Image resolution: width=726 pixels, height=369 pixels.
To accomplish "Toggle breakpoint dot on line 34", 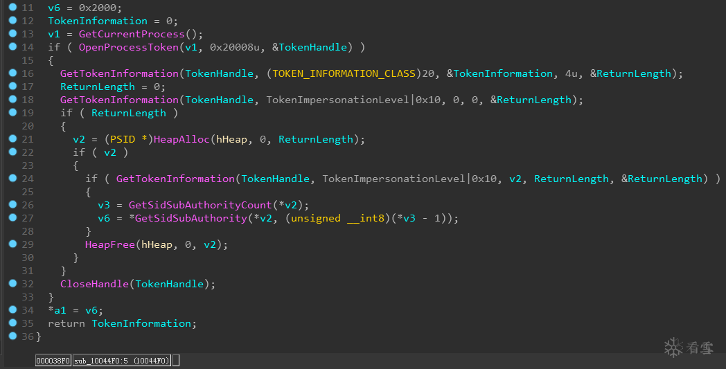I will click(x=13, y=309).
